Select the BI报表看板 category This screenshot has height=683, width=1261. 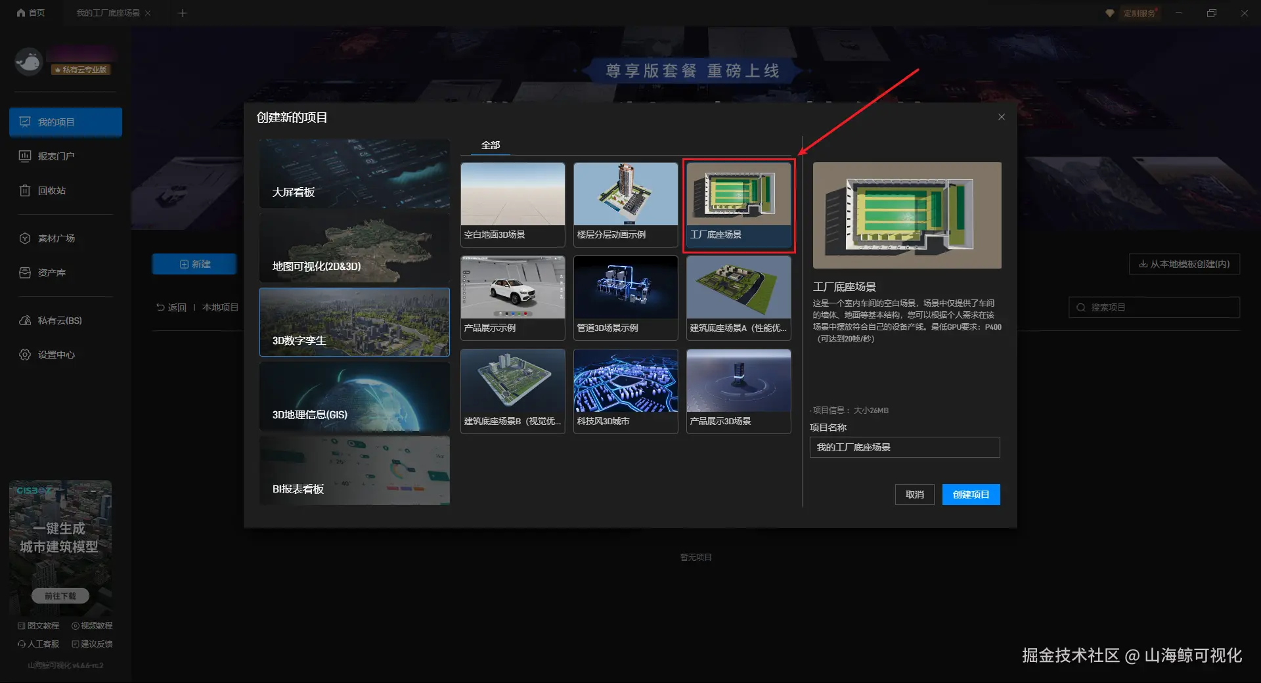pyautogui.click(x=355, y=470)
